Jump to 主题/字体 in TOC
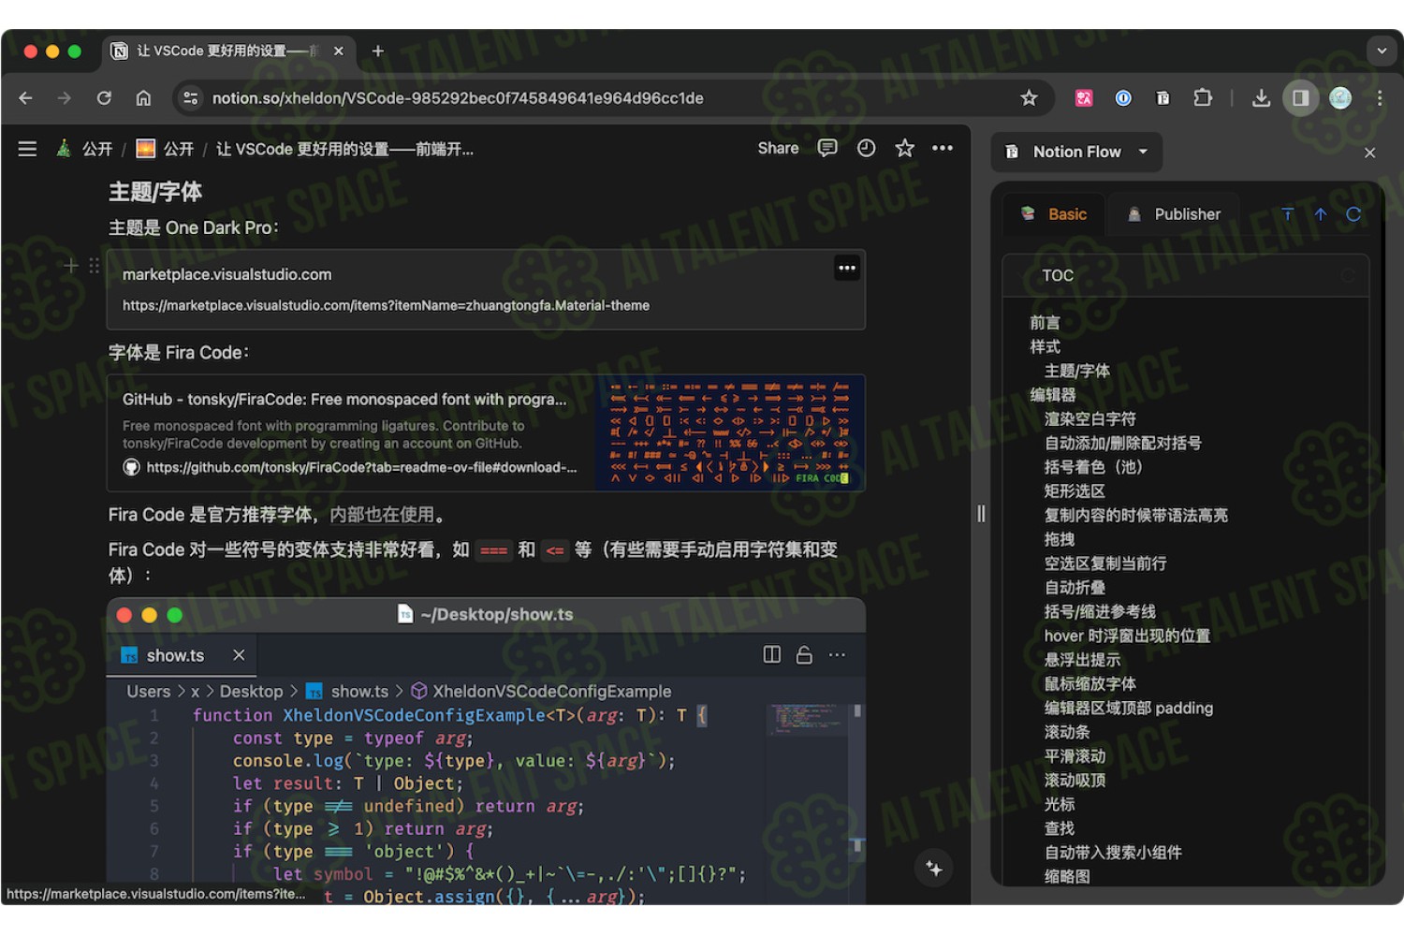 click(1077, 372)
